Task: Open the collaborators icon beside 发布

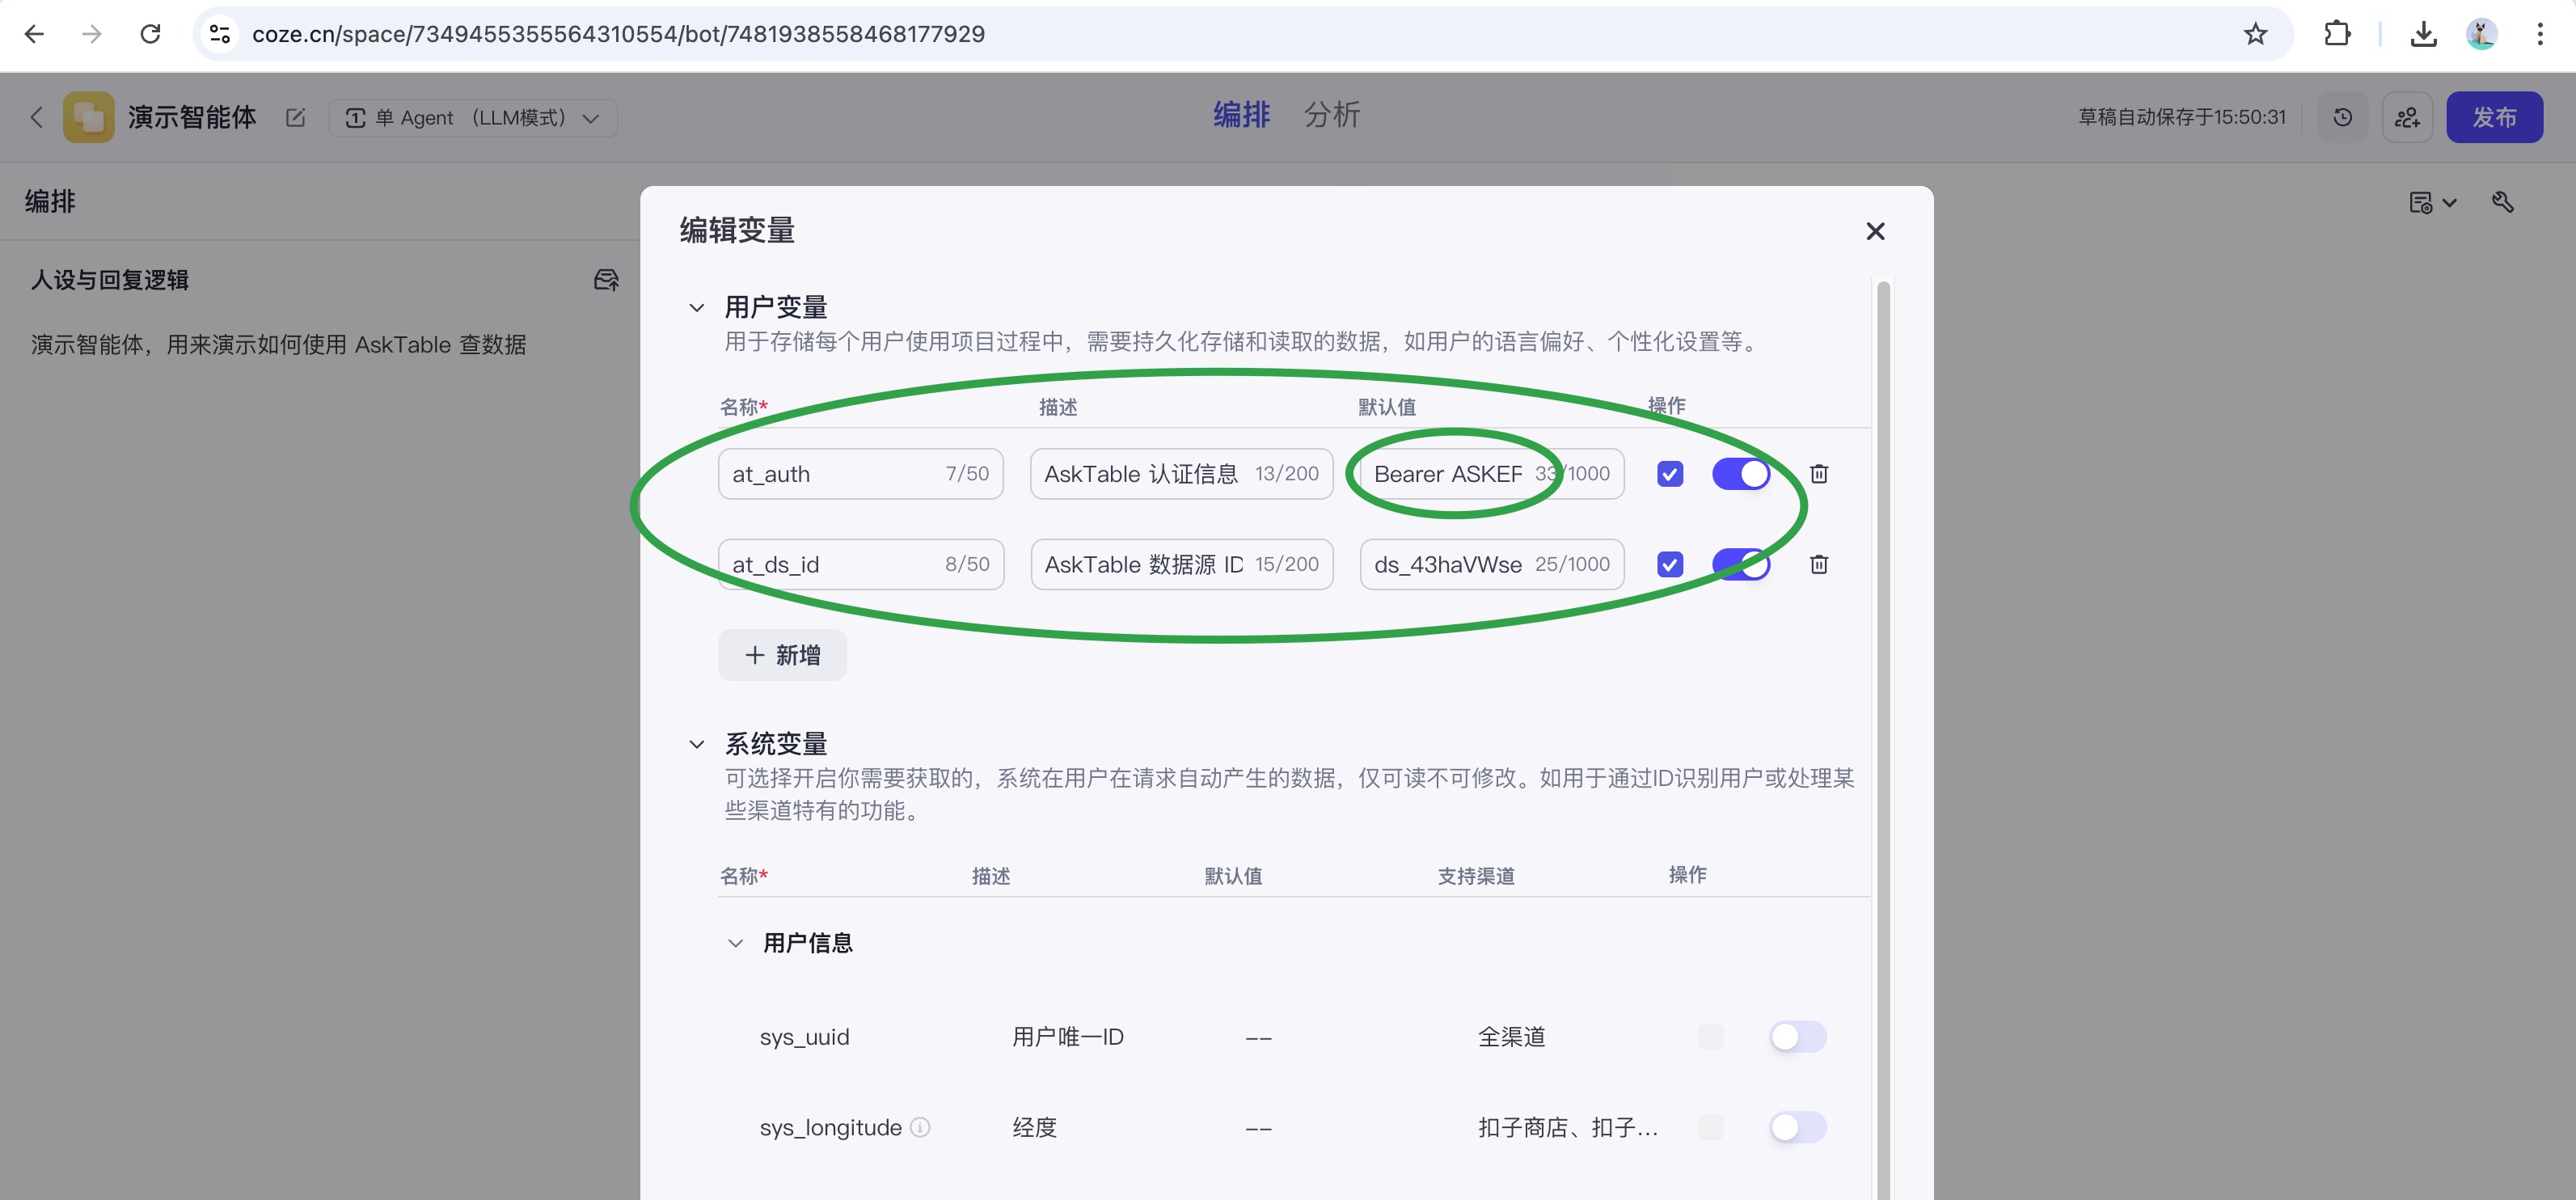Action: tap(2407, 118)
